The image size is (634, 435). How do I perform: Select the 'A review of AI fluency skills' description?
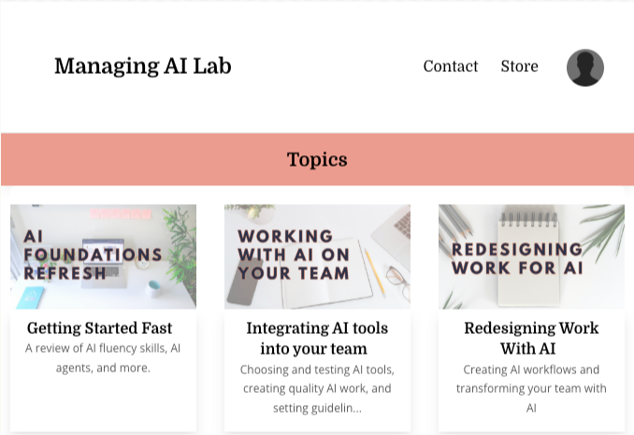[103, 357]
